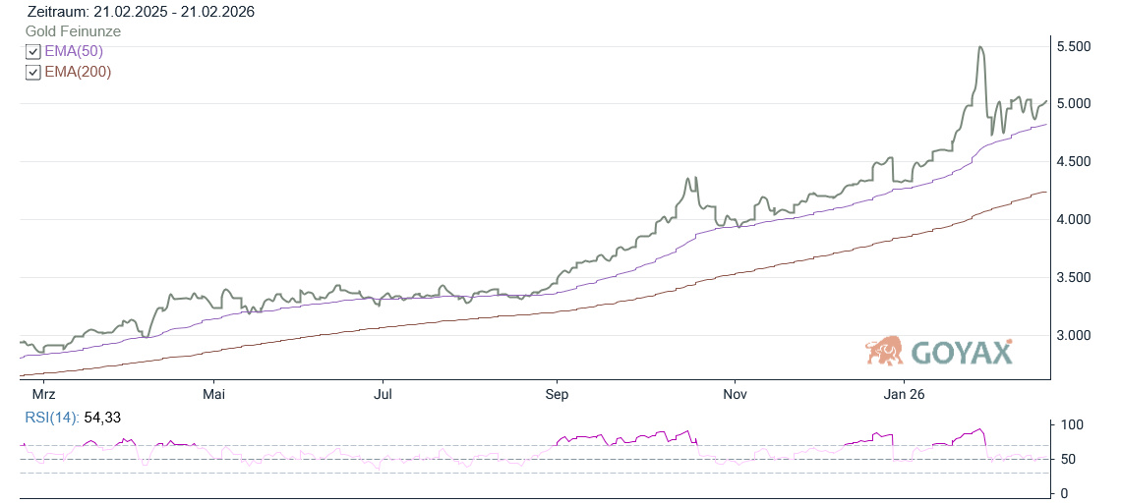Image resolution: width=1121 pixels, height=504 pixels.
Task: Click the GOYAX watermark text
Action: (961, 352)
